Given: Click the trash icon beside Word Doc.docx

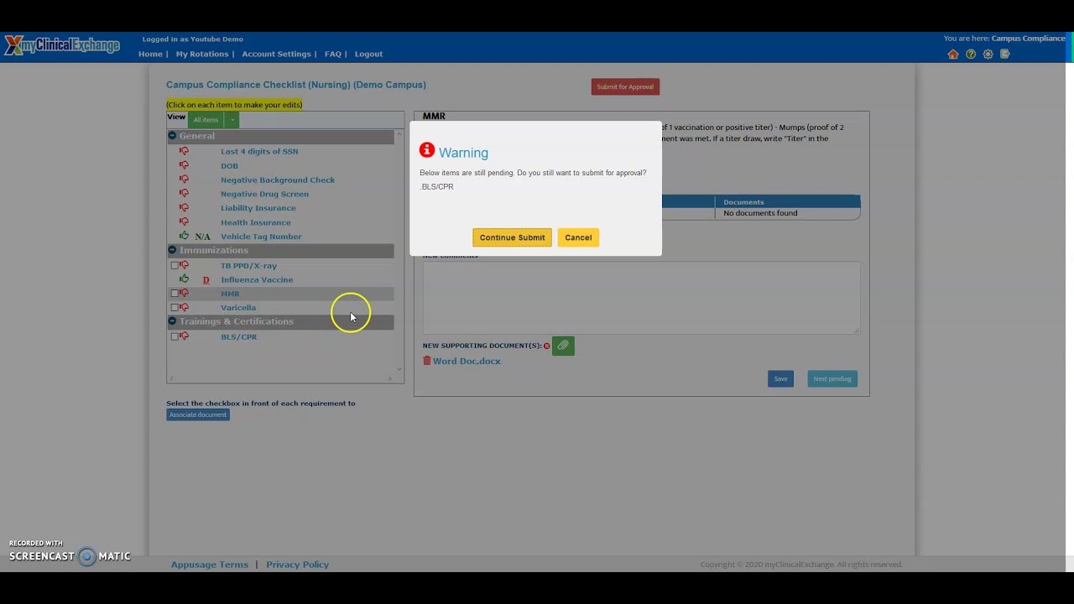Looking at the screenshot, I should click(x=427, y=360).
